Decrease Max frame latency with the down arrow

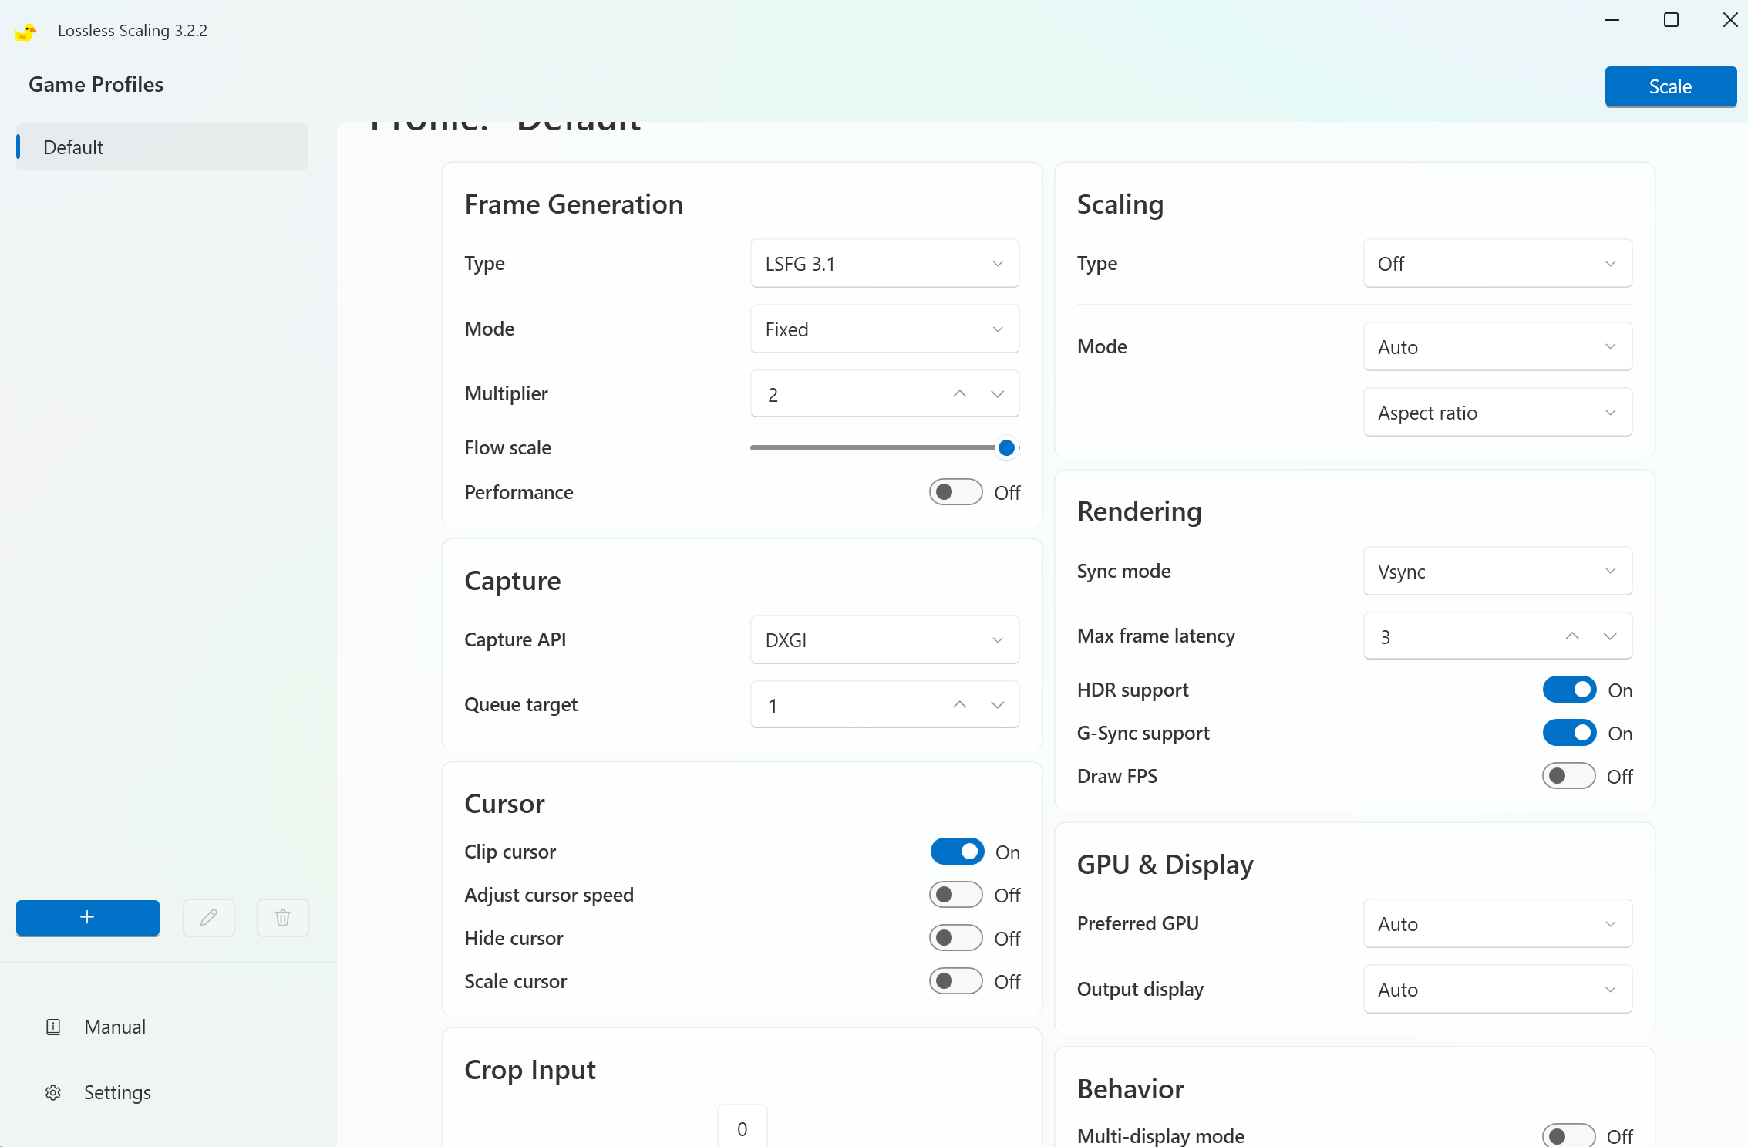point(1609,636)
